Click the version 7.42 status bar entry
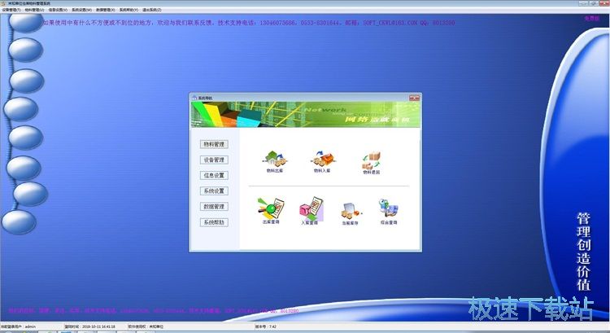The width and height of the screenshot is (610, 333). pyautogui.click(x=266, y=326)
